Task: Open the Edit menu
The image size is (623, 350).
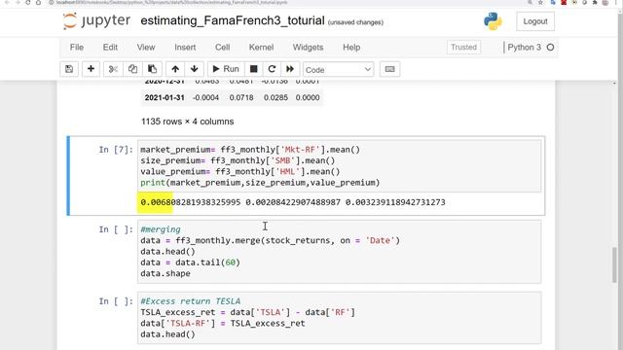Action: tap(110, 48)
